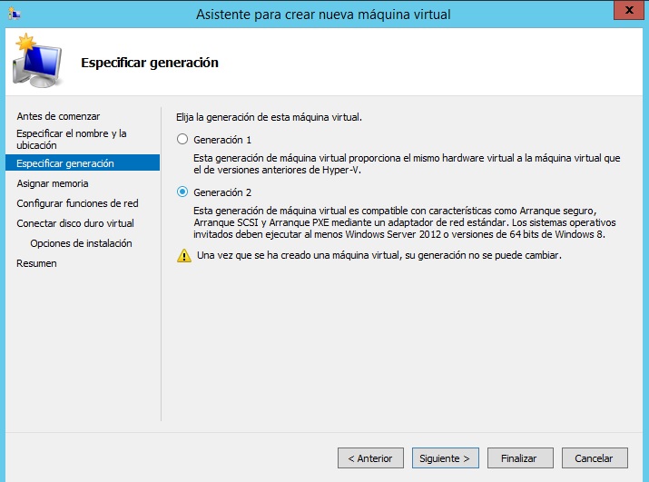This screenshot has width=649, height=482.
Task: Open the Opciones de instalación sub-step
Action: click(81, 243)
